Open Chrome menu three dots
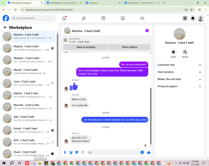 coord(205,10)
